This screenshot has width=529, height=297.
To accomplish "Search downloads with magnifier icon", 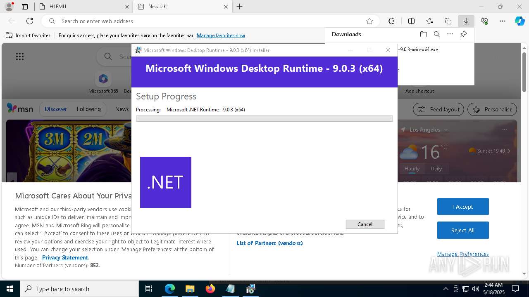I will click(x=436, y=34).
